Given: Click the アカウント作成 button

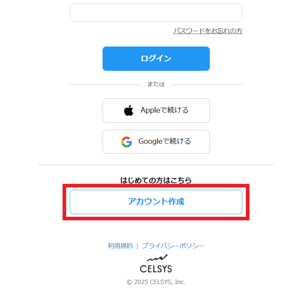Looking at the screenshot, I should [156, 202].
